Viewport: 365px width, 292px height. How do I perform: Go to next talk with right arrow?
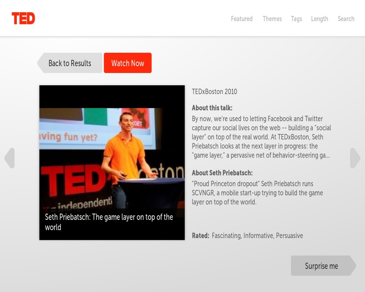[355, 158]
